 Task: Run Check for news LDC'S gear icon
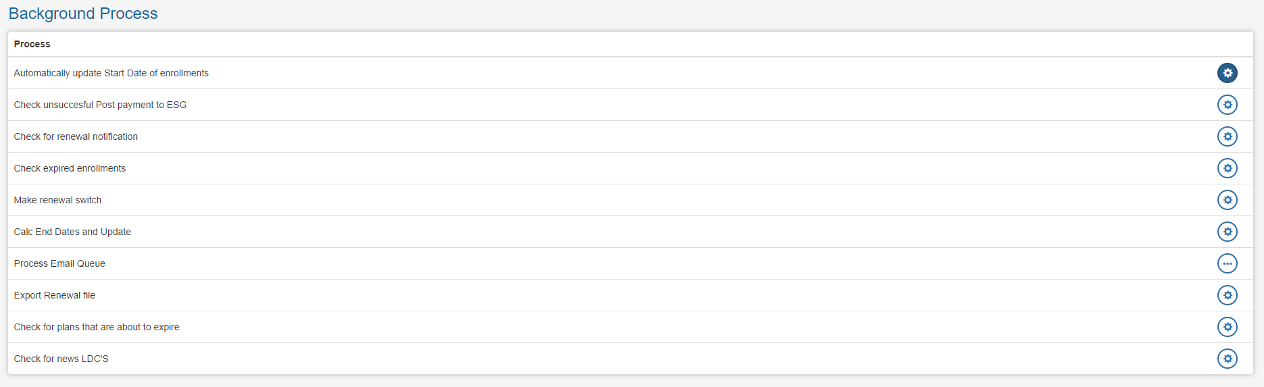[x=1227, y=359]
